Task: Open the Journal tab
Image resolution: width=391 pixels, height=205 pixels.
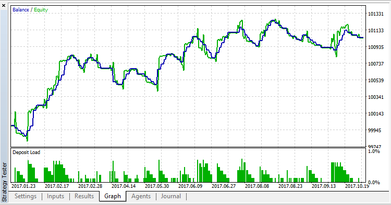Action: point(171,196)
